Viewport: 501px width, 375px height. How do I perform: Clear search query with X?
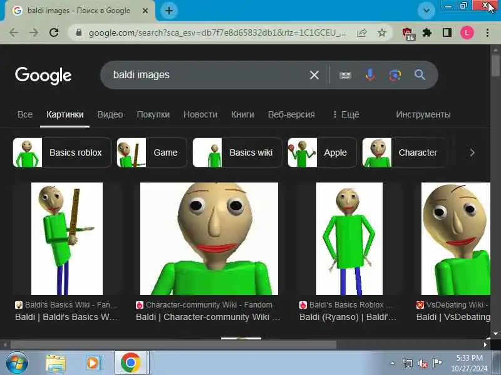314,75
